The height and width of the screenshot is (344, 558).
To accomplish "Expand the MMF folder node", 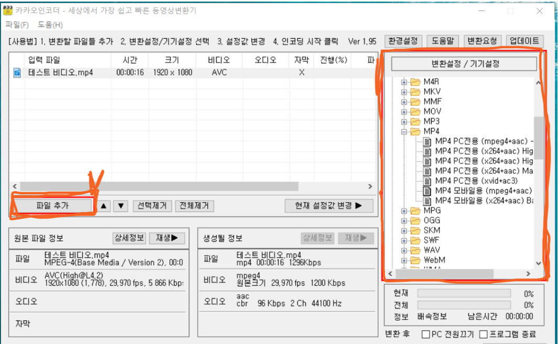I will pos(404,102).
